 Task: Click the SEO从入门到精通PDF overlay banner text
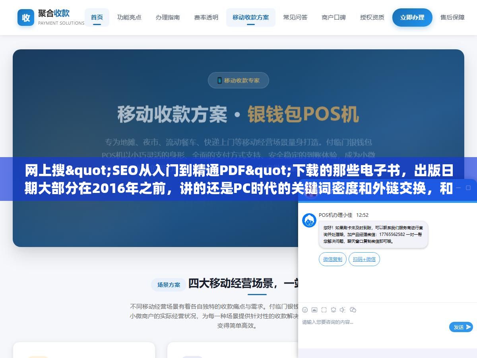pos(238,179)
